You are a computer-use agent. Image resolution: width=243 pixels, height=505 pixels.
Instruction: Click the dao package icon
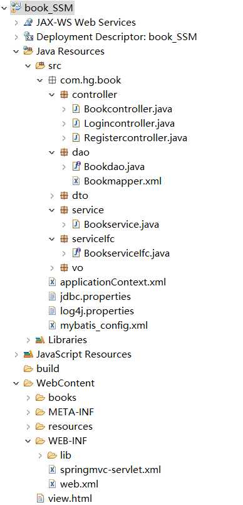[64, 152]
